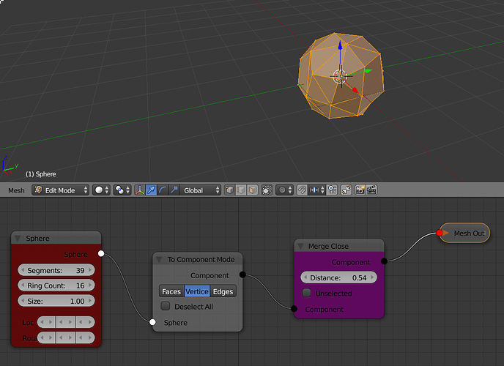Click the To Component Mode Component output socket
The width and height of the screenshot is (504, 366).
(242, 274)
